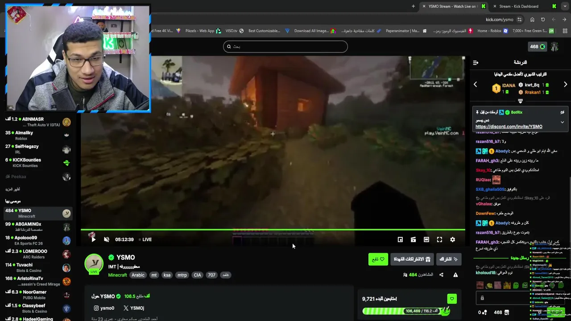
Task: Open the 468 Kicks balance button
Action: [x=538, y=46]
